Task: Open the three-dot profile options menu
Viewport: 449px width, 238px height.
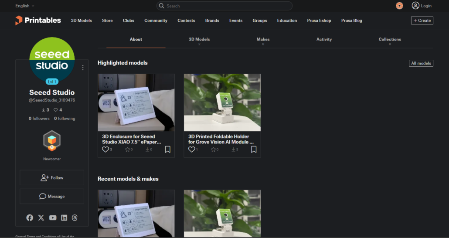Action: (83, 68)
